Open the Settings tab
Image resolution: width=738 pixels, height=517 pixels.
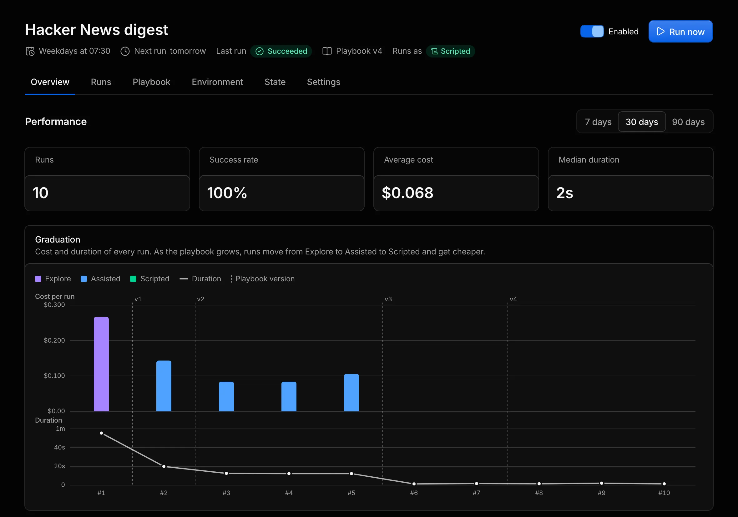pos(323,82)
